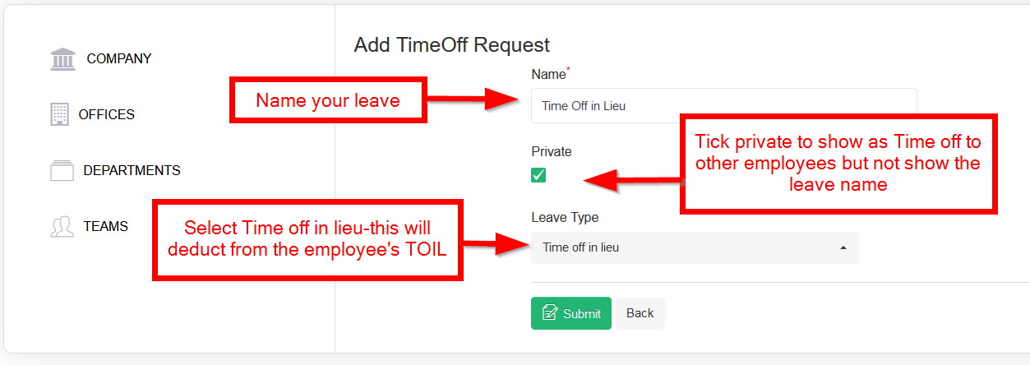Open the COMPANY menu item
1030x365 pixels.
pos(119,59)
